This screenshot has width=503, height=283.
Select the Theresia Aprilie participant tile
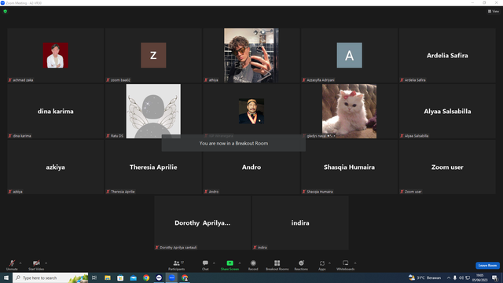[x=153, y=167]
